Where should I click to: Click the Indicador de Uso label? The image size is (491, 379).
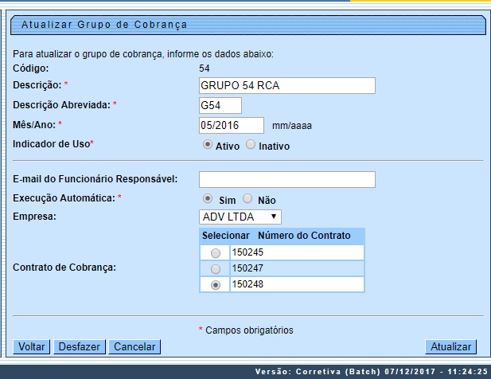click(x=52, y=144)
